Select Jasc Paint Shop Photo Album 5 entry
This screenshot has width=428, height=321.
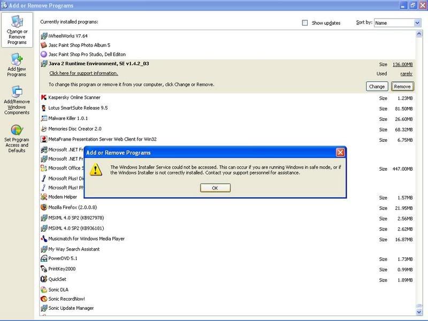tap(227, 45)
